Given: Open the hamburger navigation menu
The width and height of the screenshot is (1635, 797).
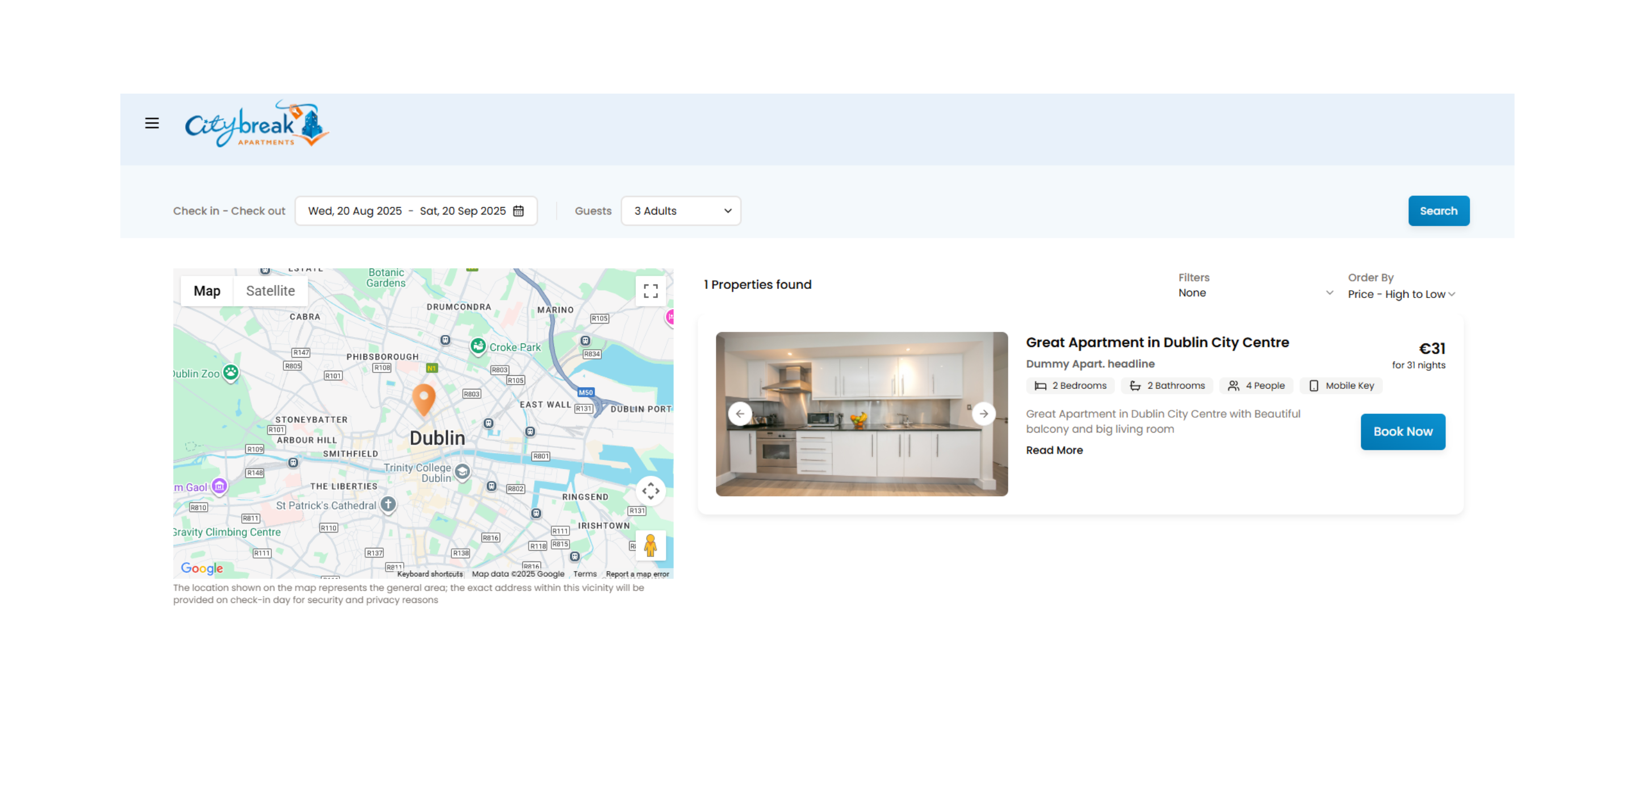Looking at the screenshot, I should (152, 123).
